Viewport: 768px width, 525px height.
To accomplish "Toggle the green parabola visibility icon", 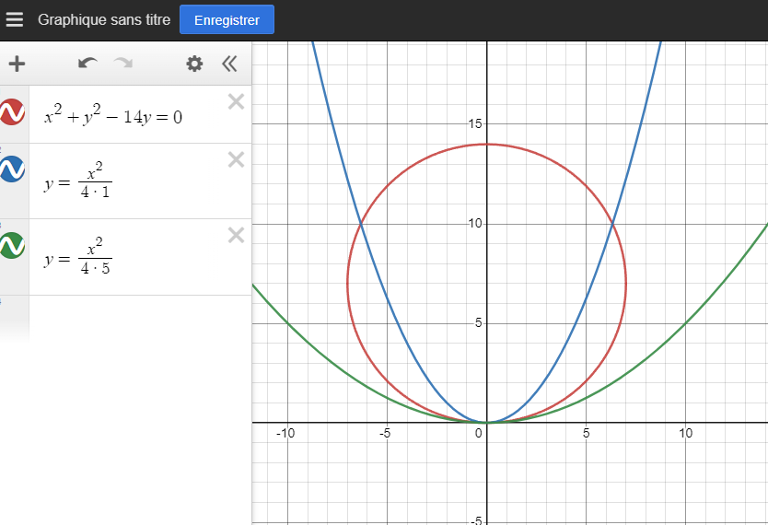I will coord(12,246).
